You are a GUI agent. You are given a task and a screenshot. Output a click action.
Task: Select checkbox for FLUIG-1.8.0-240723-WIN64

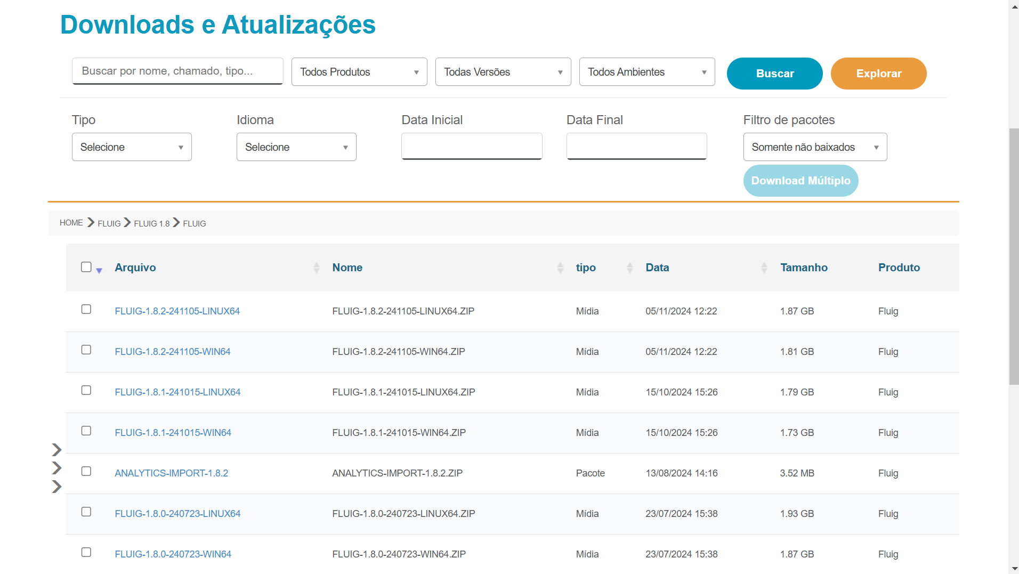click(x=86, y=552)
